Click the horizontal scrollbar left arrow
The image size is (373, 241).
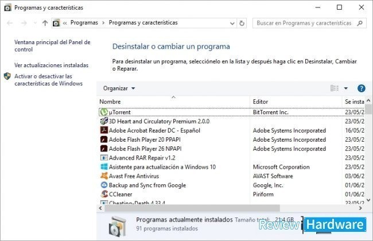click(100, 208)
